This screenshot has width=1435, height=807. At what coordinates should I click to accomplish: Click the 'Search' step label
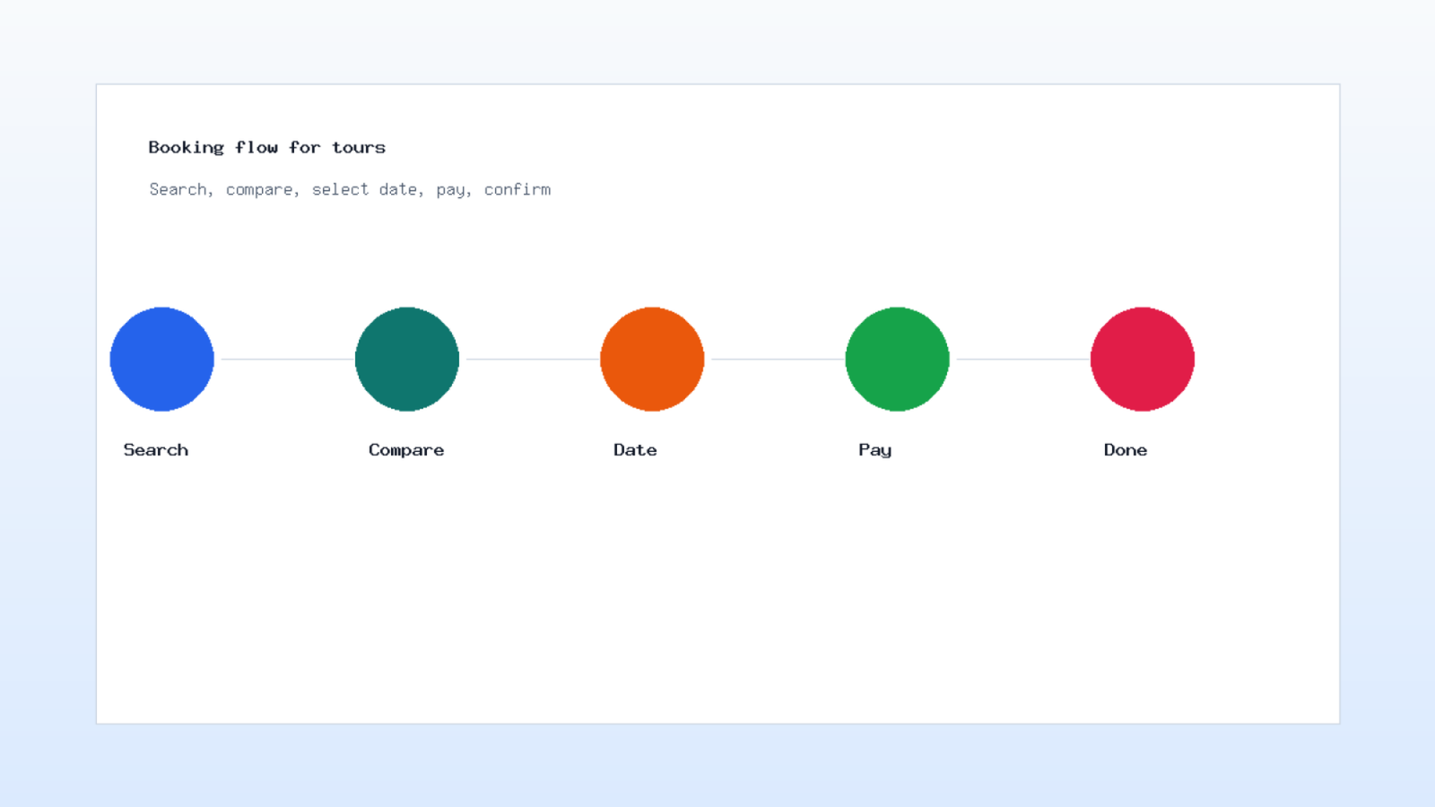pos(156,450)
